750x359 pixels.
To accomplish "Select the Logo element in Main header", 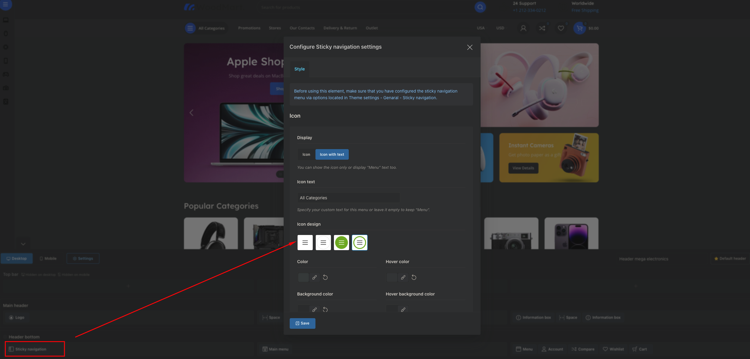I will tap(17, 318).
